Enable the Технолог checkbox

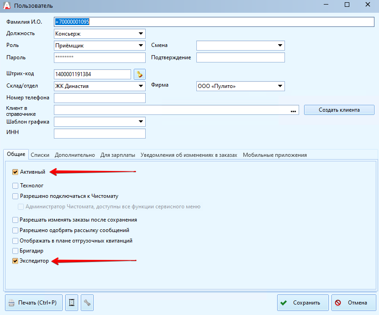(16, 186)
